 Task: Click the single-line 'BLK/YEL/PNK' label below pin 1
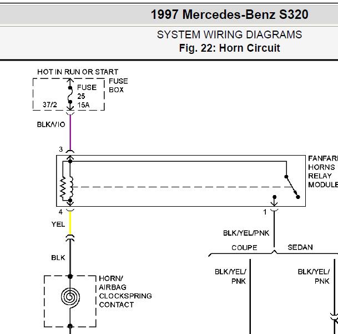[x=246, y=233]
